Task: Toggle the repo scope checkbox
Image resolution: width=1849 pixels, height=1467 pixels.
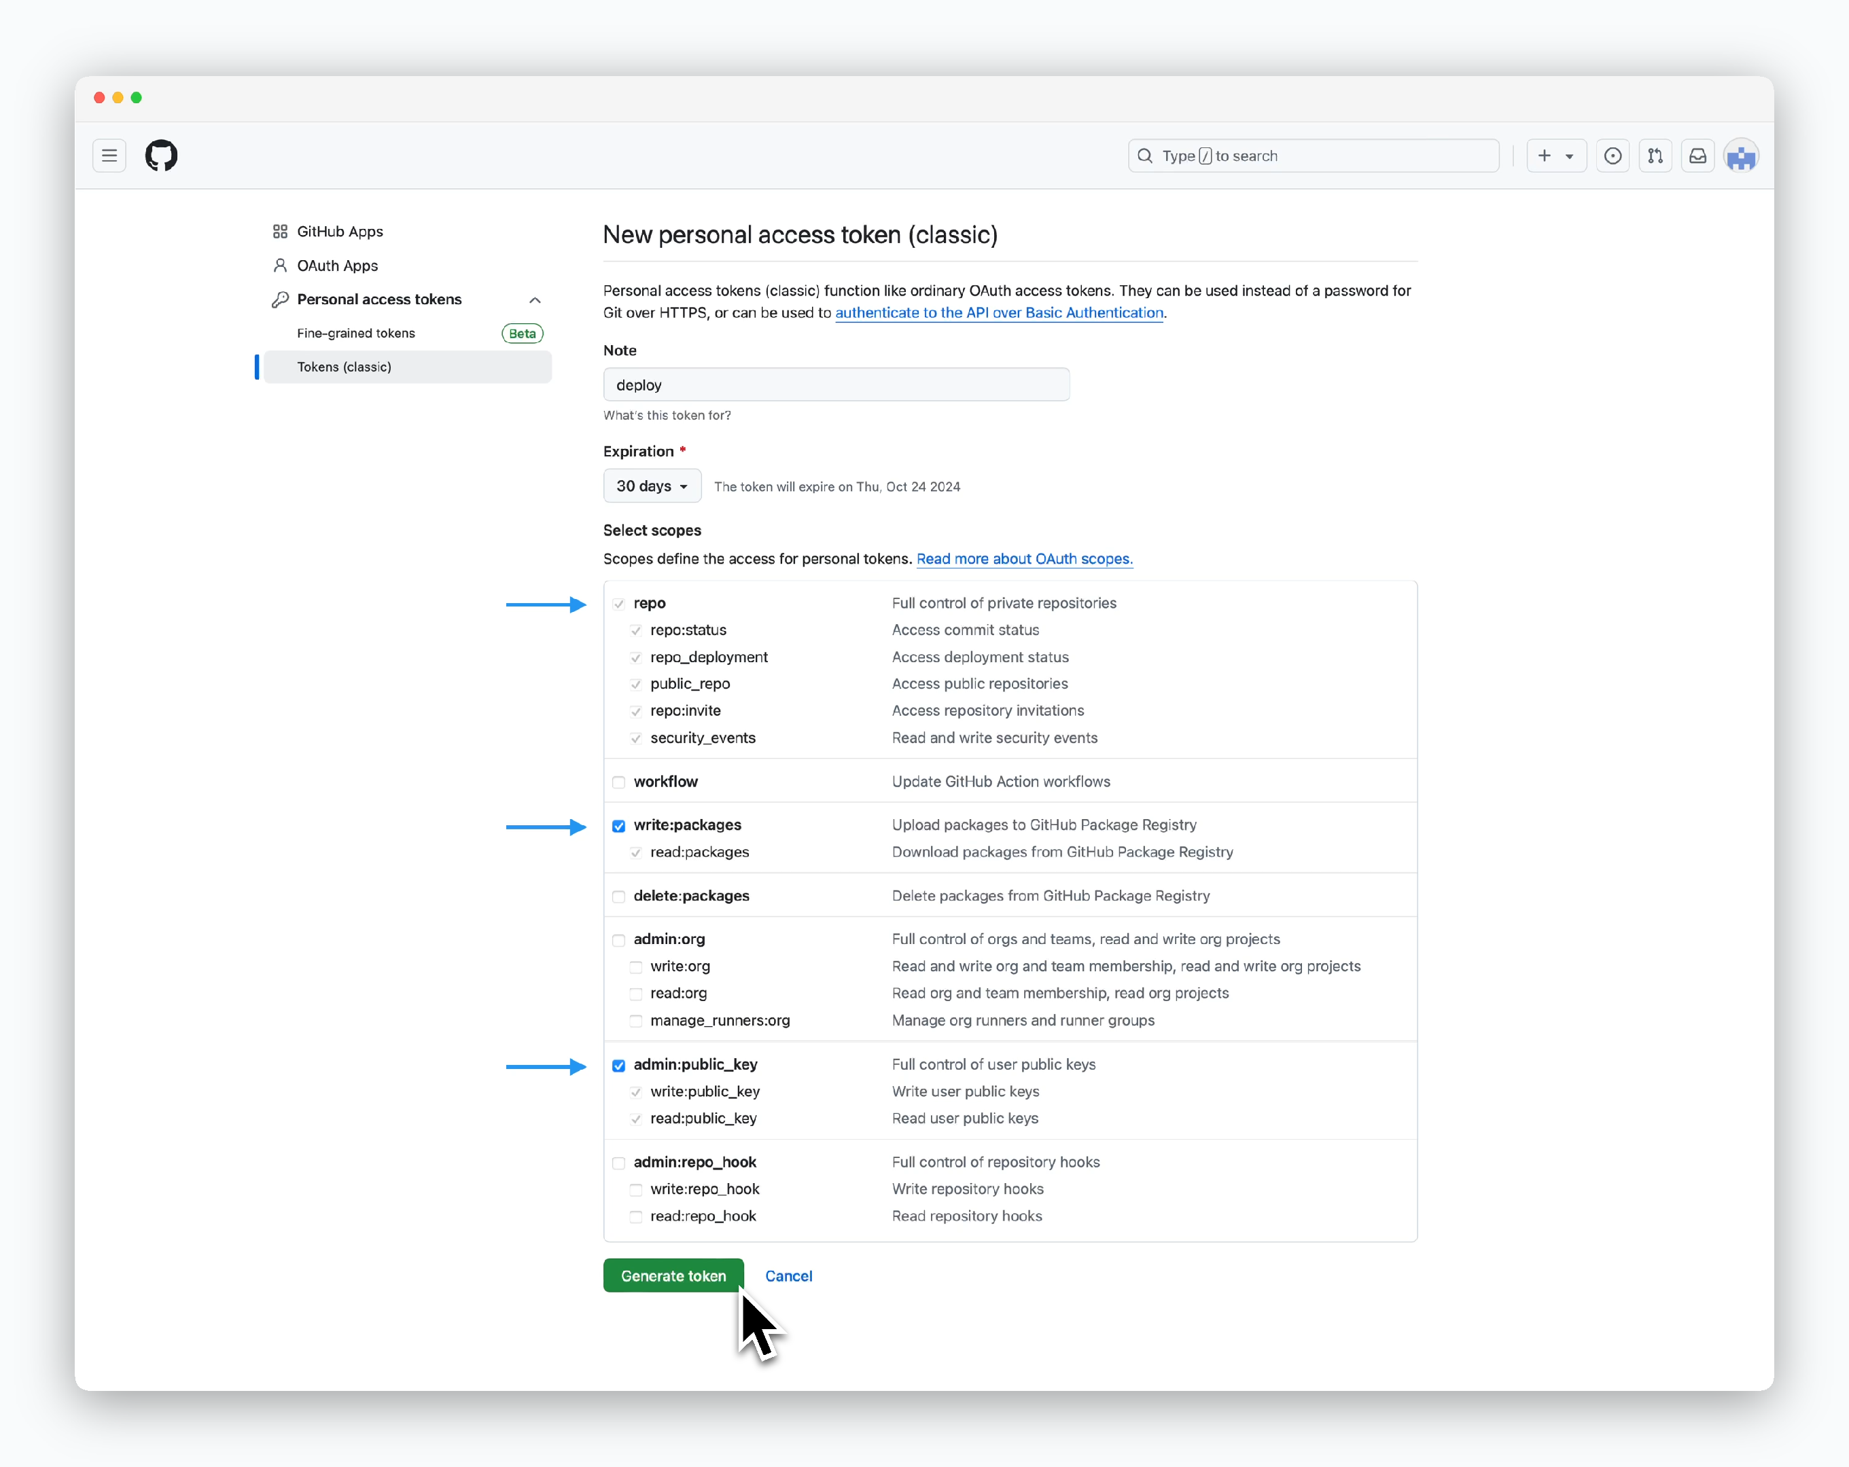Action: [x=618, y=604]
